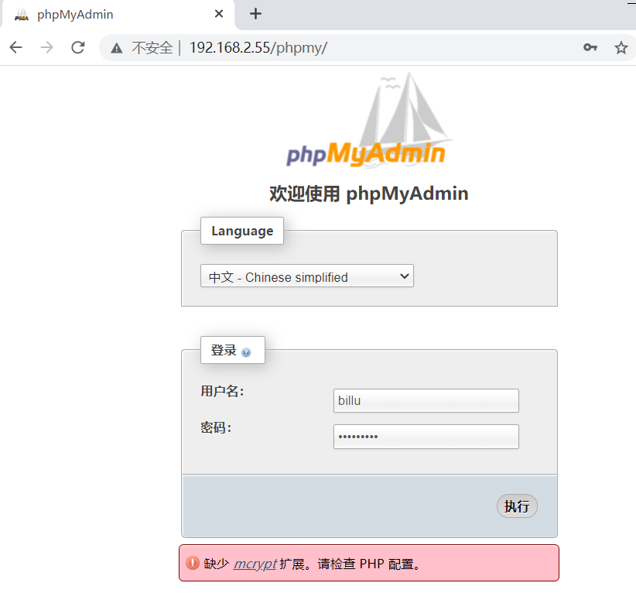The height and width of the screenshot is (607, 636).
Task: Submit login with the 执行 button
Action: click(x=517, y=506)
